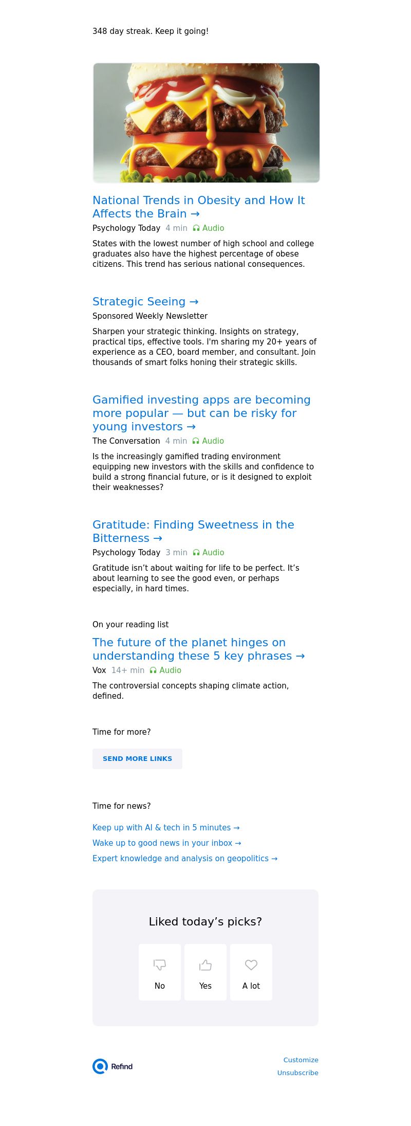The image size is (411, 1126).
Task: Open the Strategic Seeing newsletter link
Action: pos(145,301)
